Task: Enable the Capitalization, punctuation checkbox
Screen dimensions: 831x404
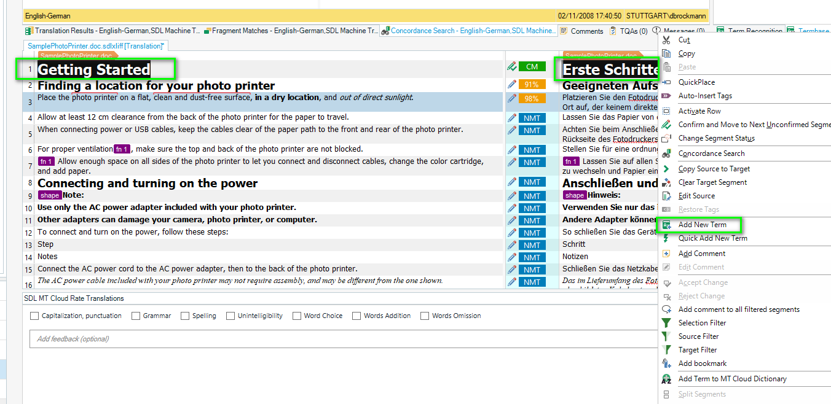Action: click(x=34, y=316)
